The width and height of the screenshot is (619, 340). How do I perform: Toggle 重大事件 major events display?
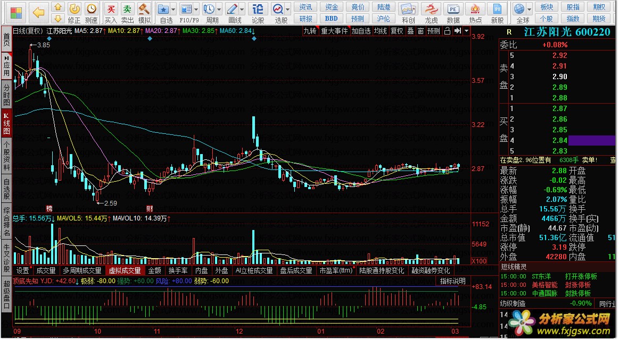click(334, 31)
